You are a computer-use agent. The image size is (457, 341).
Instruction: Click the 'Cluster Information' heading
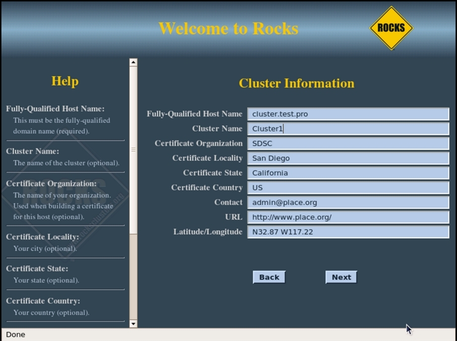pyautogui.click(x=297, y=83)
